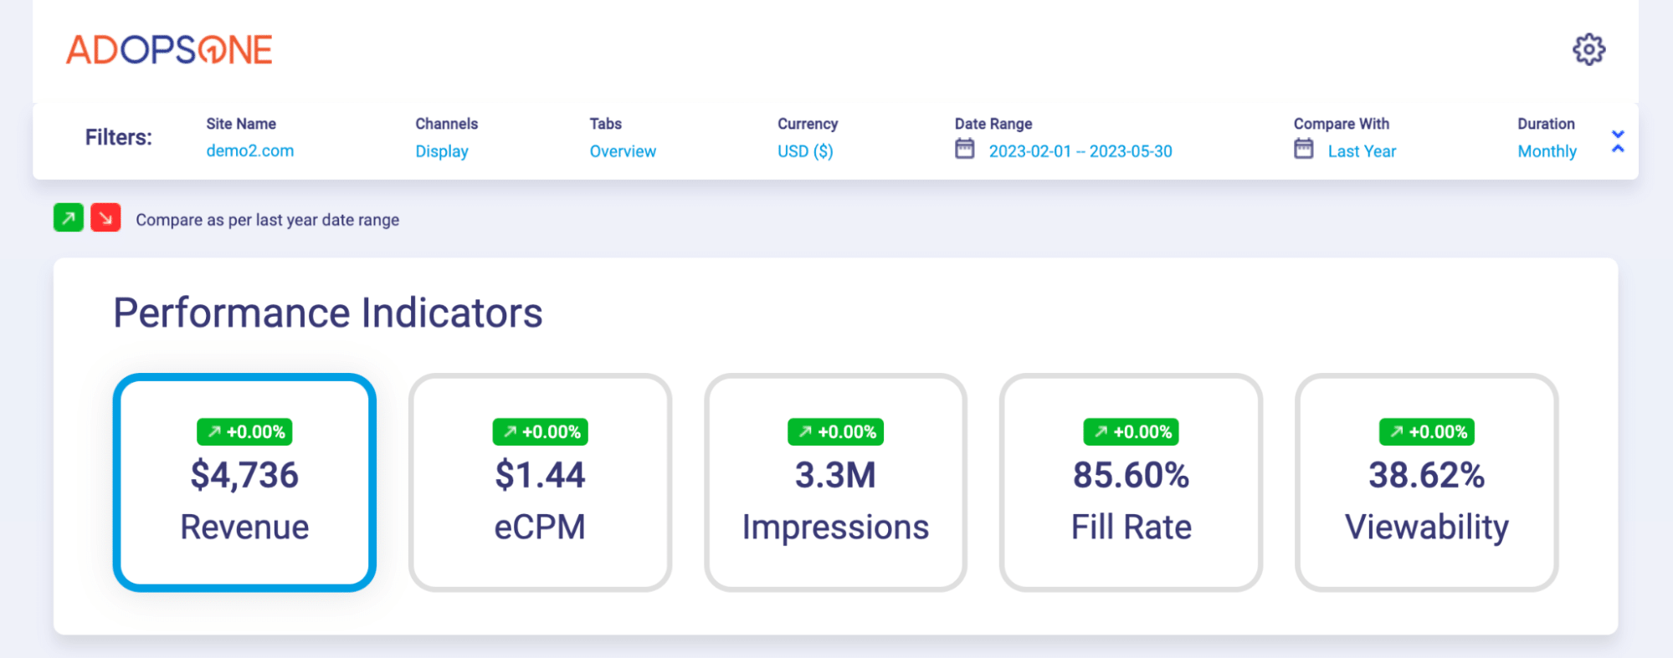The width and height of the screenshot is (1673, 658).
Task: Click the Revenue +0.00% change badge
Action: pyautogui.click(x=244, y=432)
